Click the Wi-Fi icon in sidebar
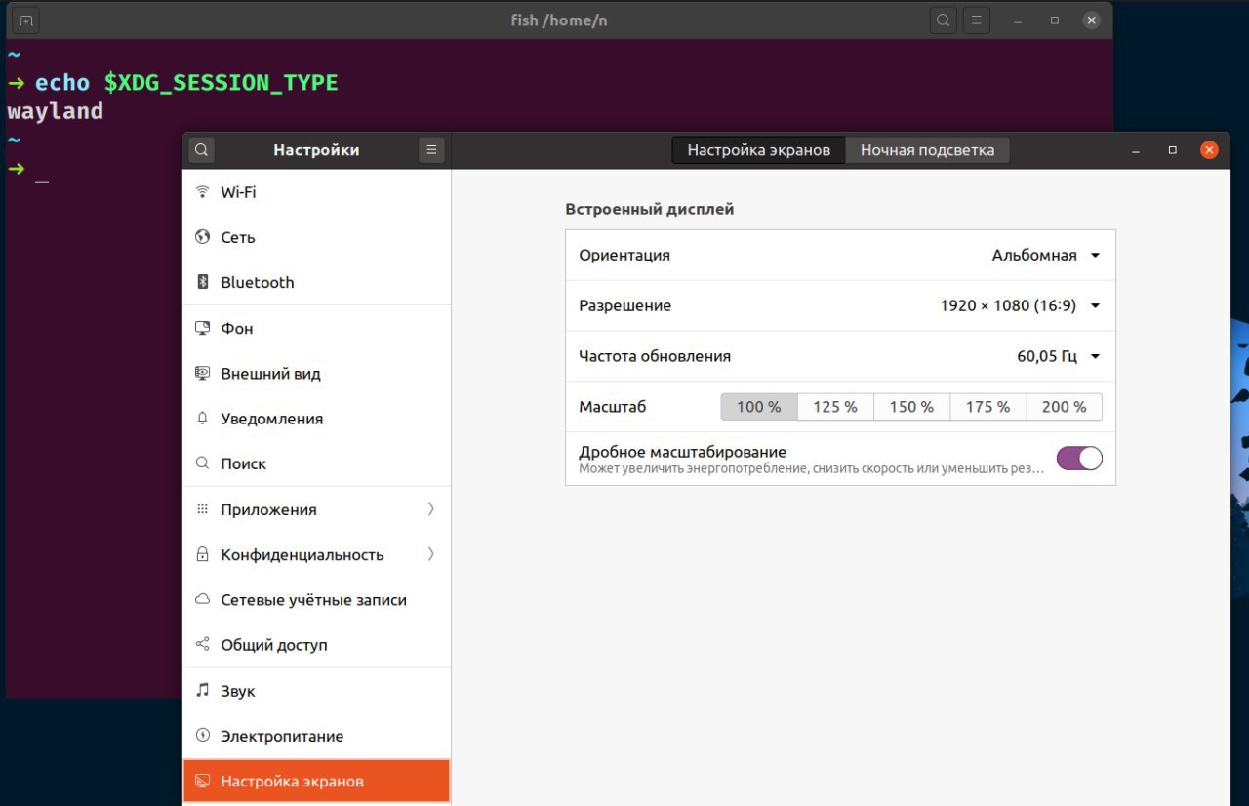This screenshot has height=806, width=1249. coord(203,192)
